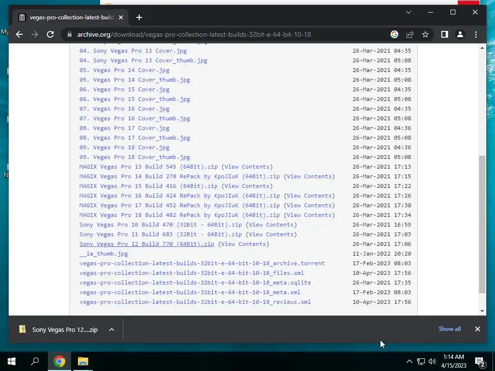Open 07. Vegas Pro 16 Cover.jpg
495x371 pixels.
[124, 109]
